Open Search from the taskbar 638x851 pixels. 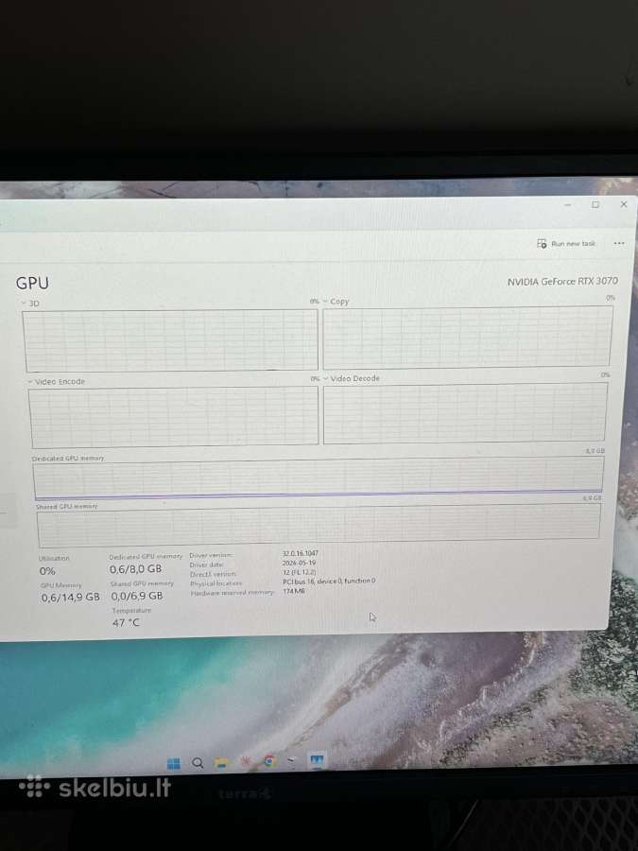(198, 763)
